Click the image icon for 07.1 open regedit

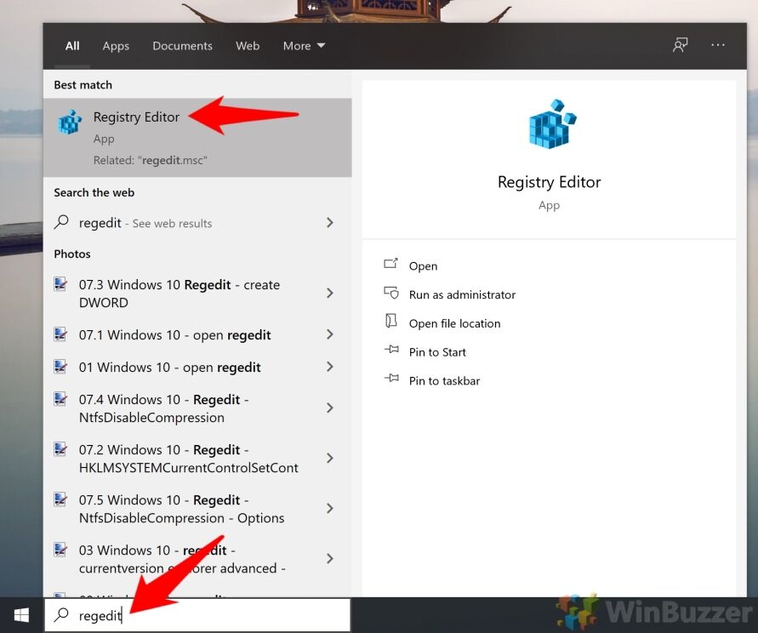60,334
